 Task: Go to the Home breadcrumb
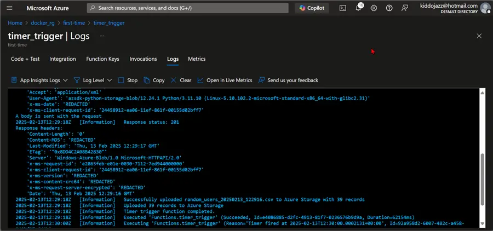coord(15,23)
